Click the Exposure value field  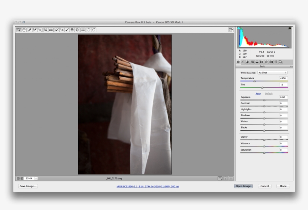[283, 97]
